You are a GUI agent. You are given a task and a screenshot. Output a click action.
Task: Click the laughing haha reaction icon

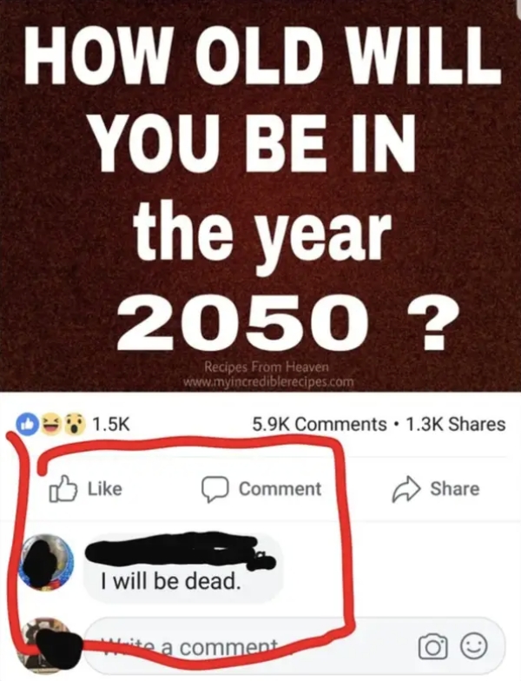50,424
